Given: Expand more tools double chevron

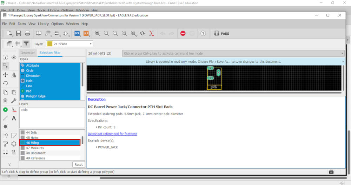Looking at the screenshot, I should click(9, 164).
